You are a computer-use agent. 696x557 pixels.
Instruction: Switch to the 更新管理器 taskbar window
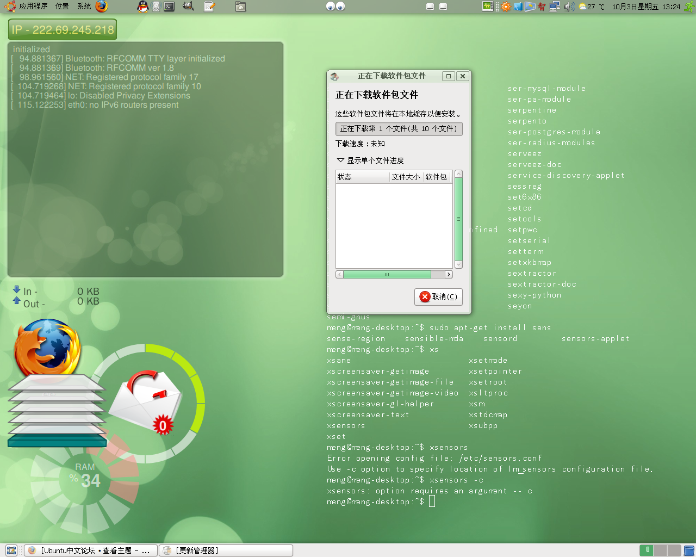tap(226, 550)
